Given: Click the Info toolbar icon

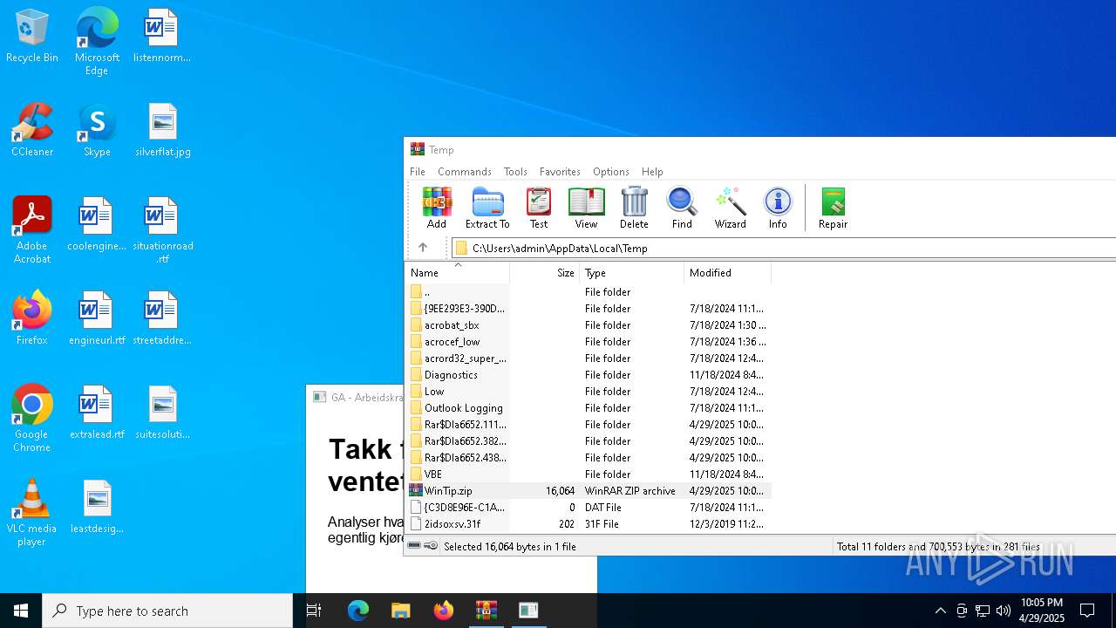Looking at the screenshot, I should (x=778, y=208).
